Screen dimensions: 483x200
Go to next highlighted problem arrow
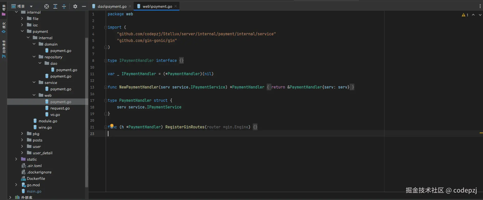[x=480, y=15]
